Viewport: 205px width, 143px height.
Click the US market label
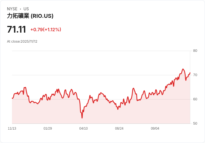click(x=26, y=9)
